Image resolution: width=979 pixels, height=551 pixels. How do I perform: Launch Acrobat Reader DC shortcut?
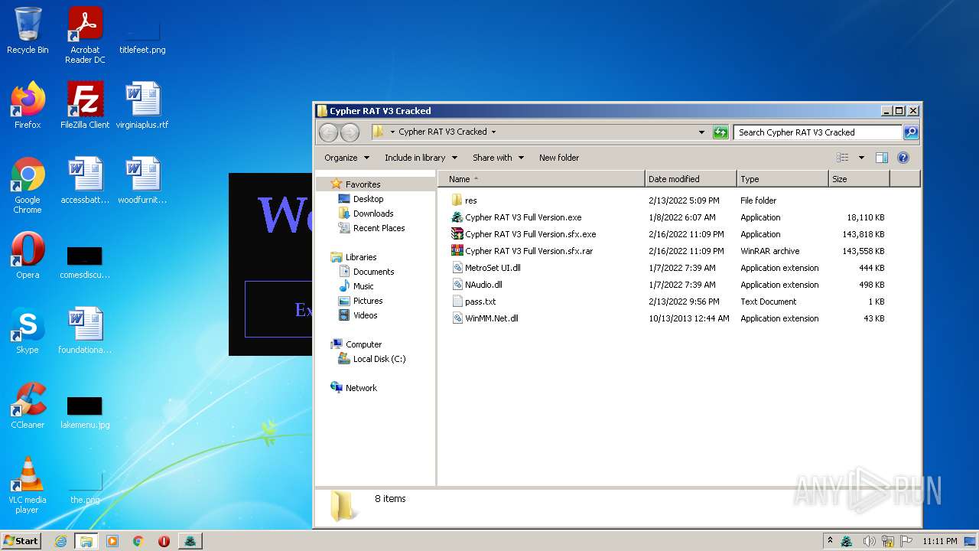tap(85, 35)
